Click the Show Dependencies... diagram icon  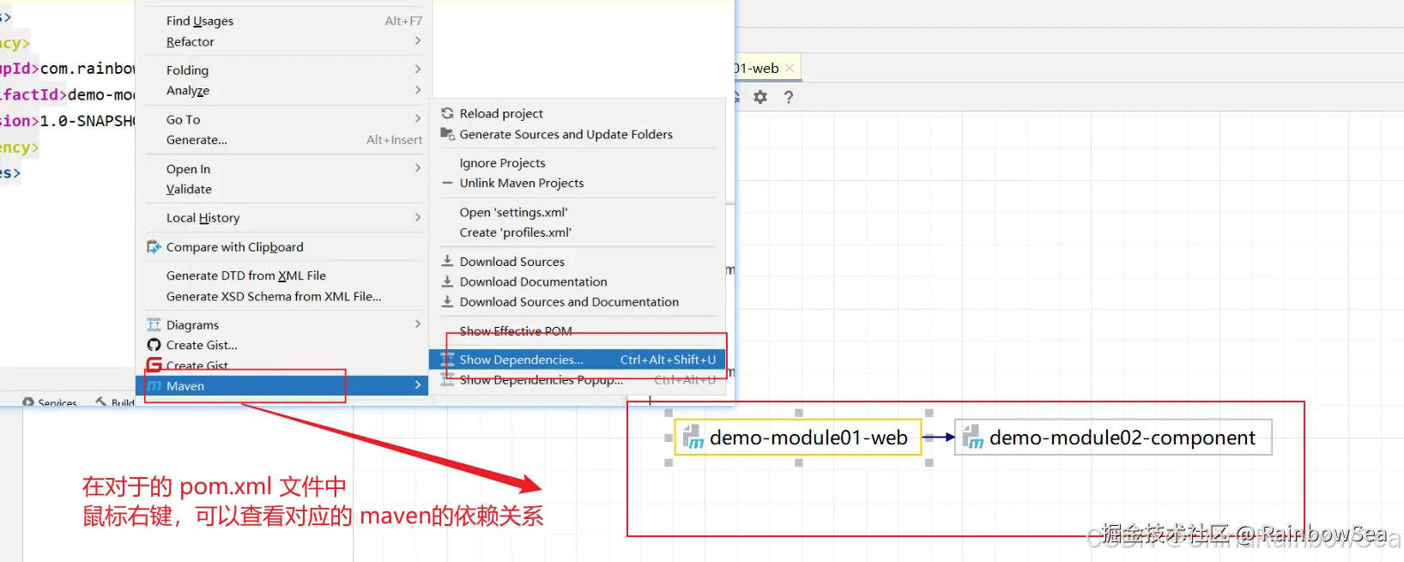tap(447, 360)
